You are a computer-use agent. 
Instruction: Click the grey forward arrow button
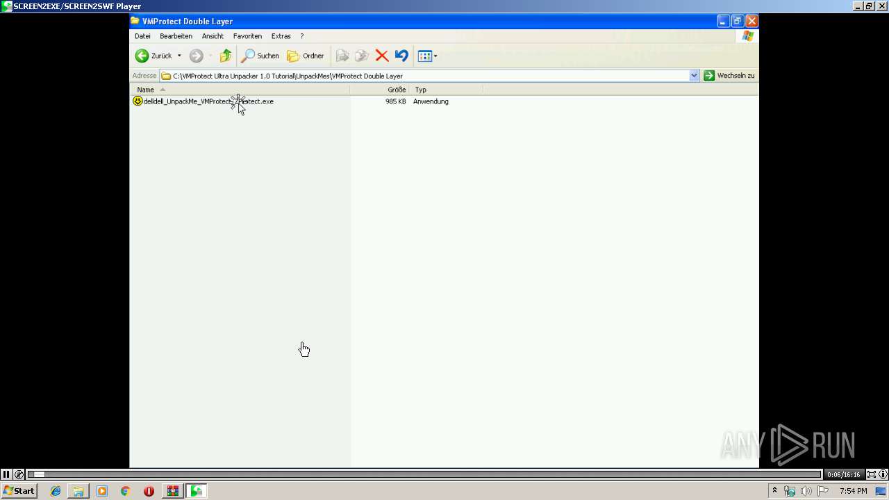click(x=197, y=56)
